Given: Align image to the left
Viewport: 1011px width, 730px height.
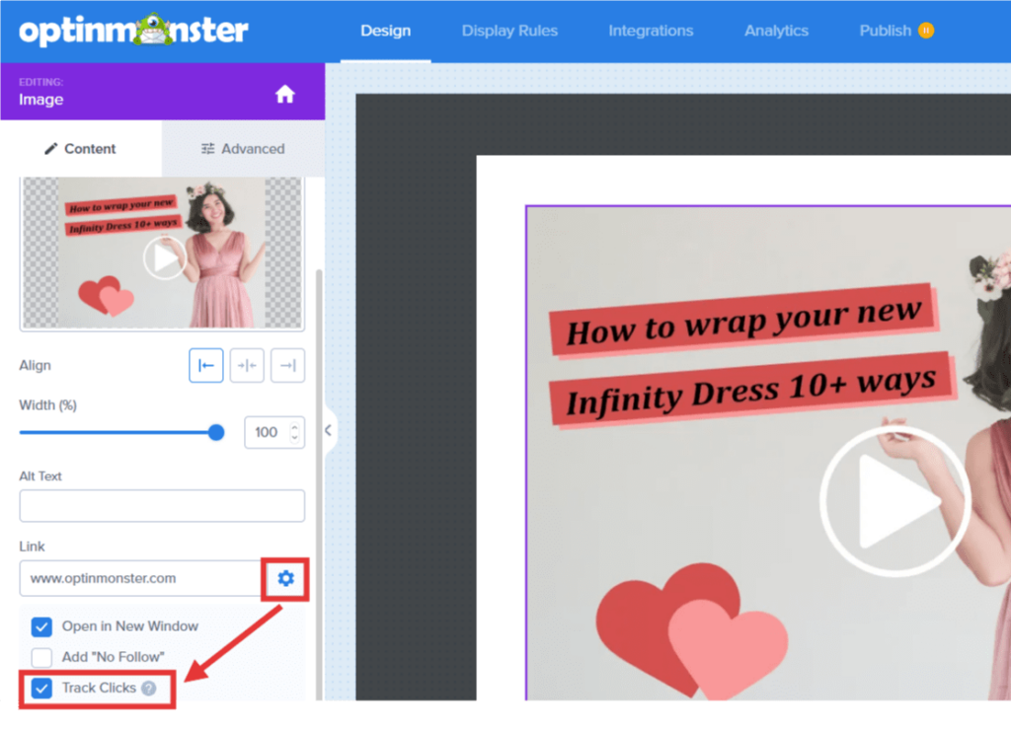Looking at the screenshot, I should (206, 365).
